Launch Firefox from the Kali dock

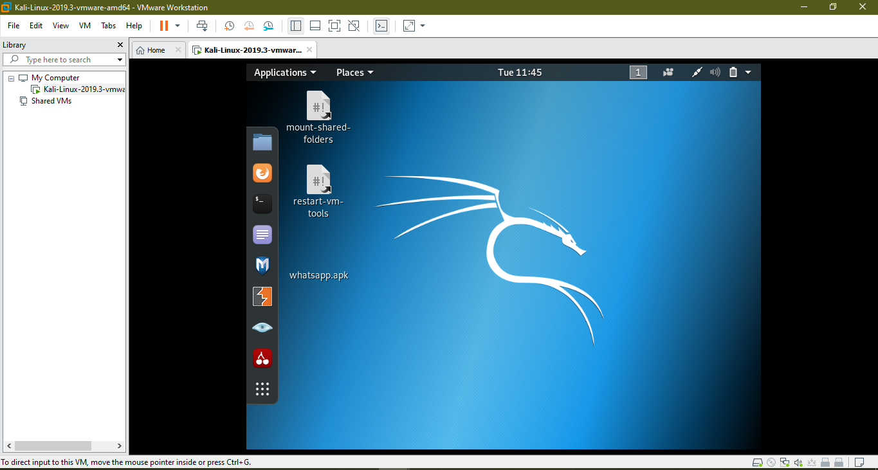(262, 173)
